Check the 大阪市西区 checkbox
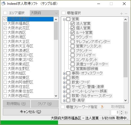 (x=5, y=32)
